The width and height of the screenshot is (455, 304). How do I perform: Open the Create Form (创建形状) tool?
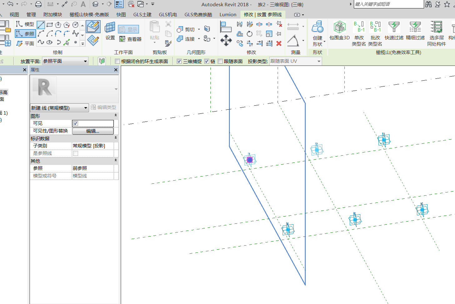point(318,33)
